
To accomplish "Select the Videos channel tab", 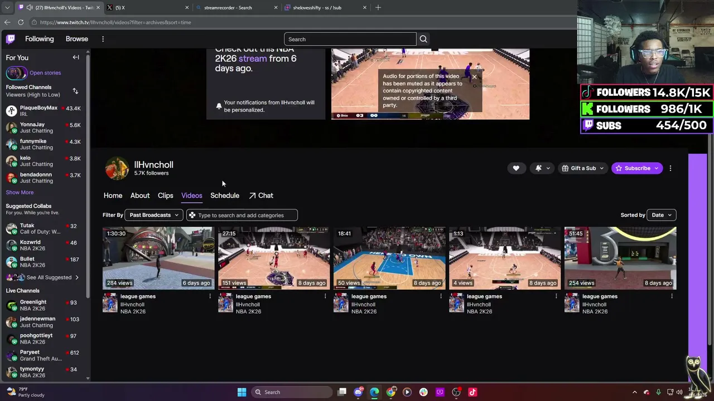I will click(192, 195).
